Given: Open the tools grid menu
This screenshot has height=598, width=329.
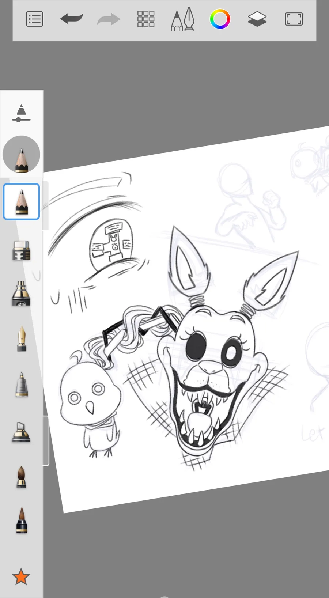Looking at the screenshot, I should click(x=146, y=19).
